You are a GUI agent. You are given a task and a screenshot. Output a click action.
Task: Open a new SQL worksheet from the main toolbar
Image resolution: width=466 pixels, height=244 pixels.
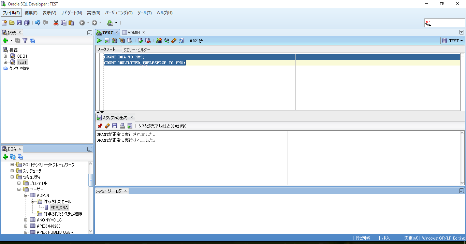tap(110, 23)
